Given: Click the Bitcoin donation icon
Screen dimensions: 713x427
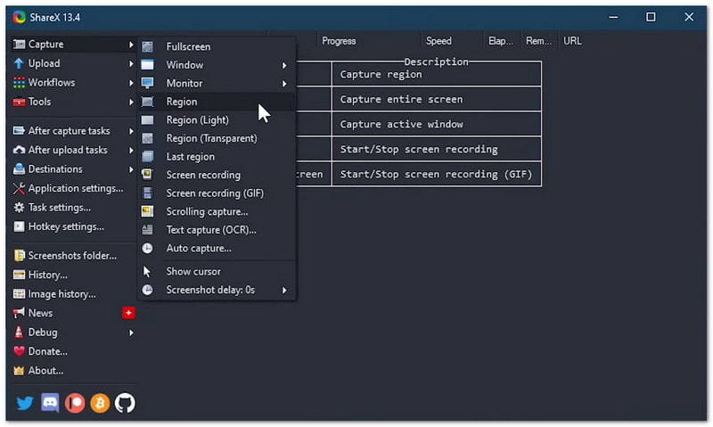Looking at the screenshot, I should pos(100,403).
